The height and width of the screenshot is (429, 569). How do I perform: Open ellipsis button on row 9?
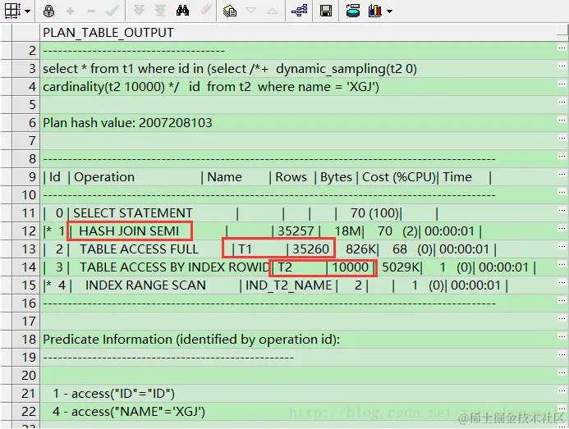(x=562, y=175)
